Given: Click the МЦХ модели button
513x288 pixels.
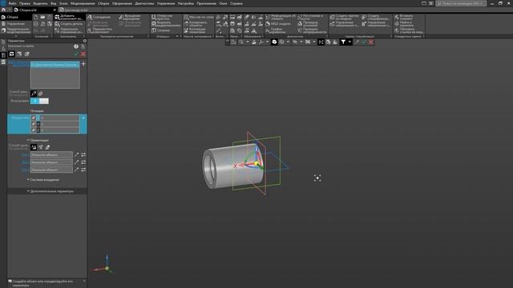Looking at the screenshot, I should pos(278,24).
